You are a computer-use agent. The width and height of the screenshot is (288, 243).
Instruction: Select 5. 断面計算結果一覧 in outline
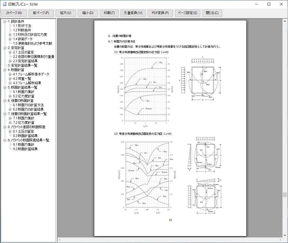click(22, 87)
